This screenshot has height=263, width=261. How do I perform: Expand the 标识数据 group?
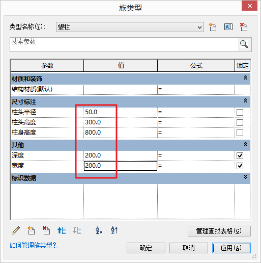coord(245,177)
